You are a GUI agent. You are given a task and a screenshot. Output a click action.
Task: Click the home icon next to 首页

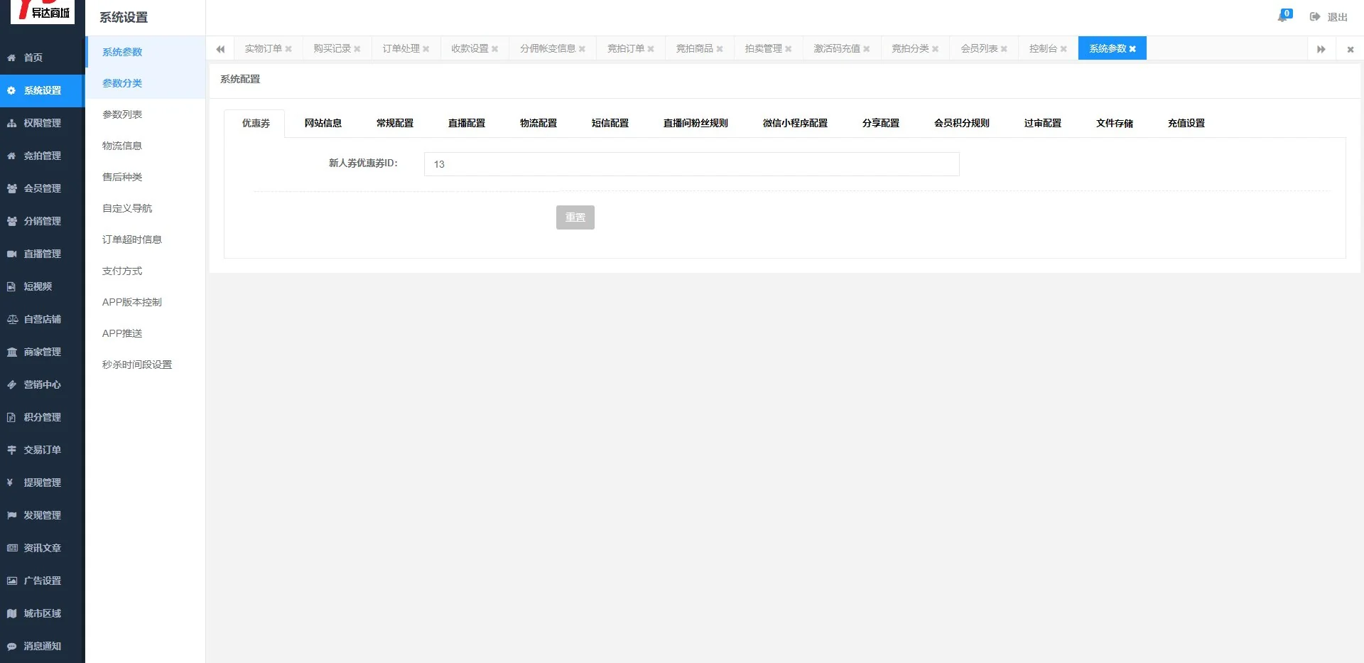click(x=11, y=58)
